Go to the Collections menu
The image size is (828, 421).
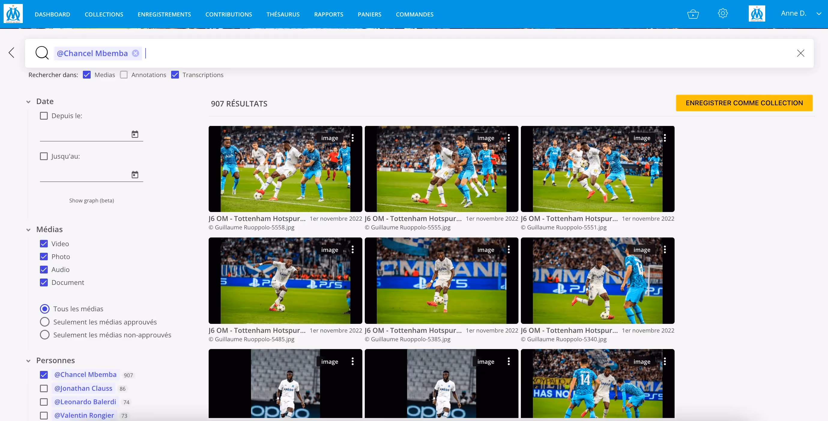tap(104, 14)
